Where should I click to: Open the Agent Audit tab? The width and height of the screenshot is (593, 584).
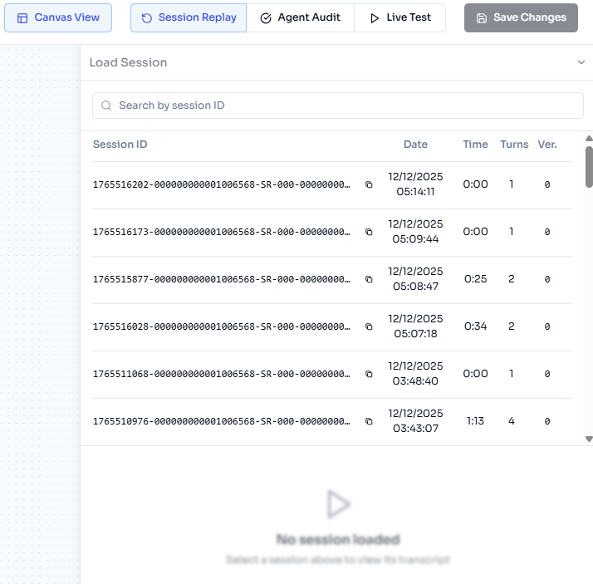click(x=300, y=17)
